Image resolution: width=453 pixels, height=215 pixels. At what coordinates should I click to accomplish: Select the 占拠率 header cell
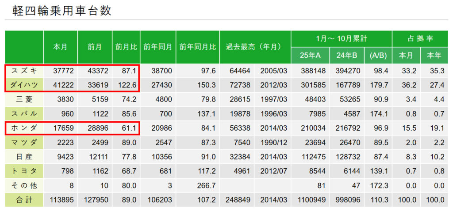coord(420,38)
